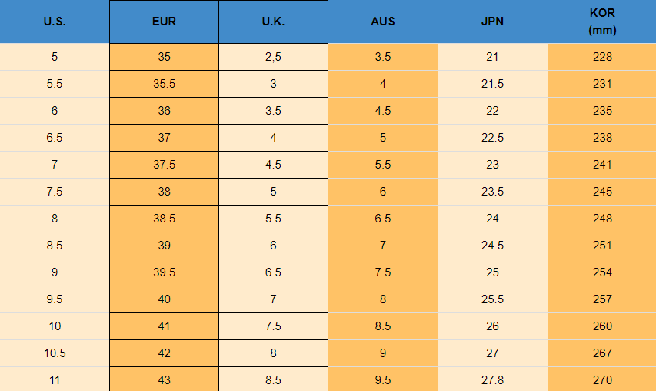The image size is (656, 391).
Task: Select AUS size 4.5 cell
Action: point(382,111)
